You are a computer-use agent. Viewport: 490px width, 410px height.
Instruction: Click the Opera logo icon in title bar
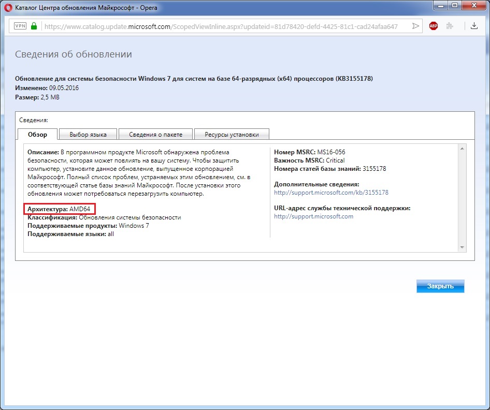pos(8,7)
